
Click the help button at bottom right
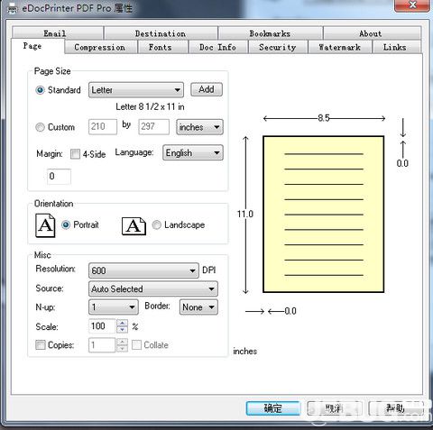pyautogui.click(x=396, y=408)
